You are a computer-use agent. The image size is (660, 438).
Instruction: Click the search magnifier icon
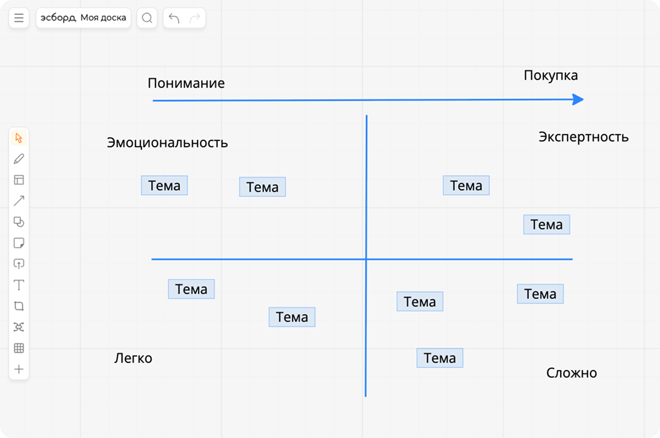[x=147, y=18]
